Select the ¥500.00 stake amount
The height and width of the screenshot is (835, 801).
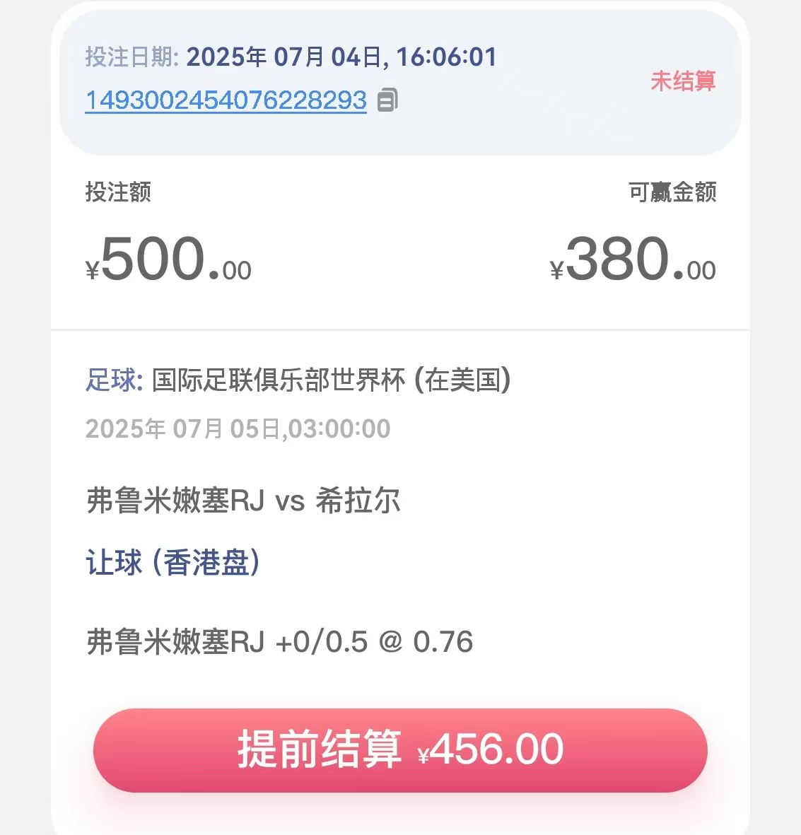pos(168,259)
